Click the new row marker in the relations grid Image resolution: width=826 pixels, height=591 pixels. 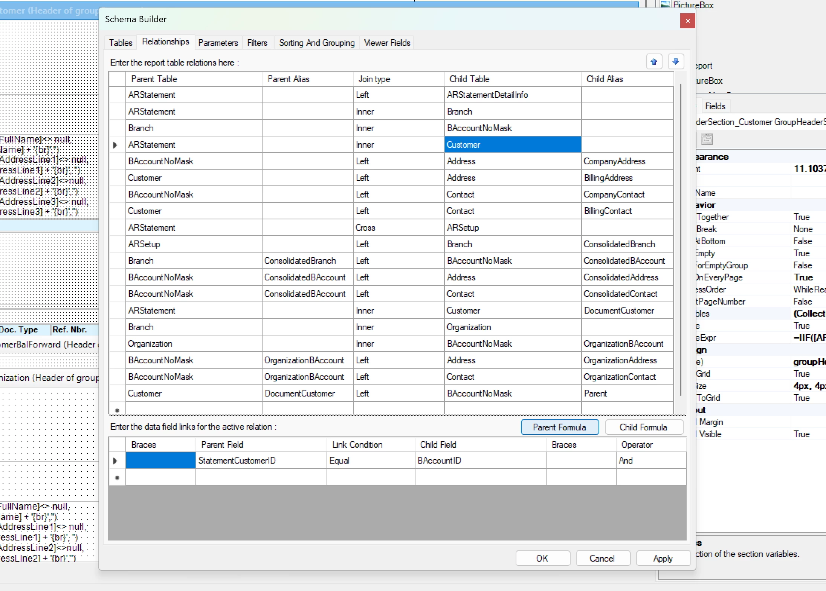[x=117, y=410]
